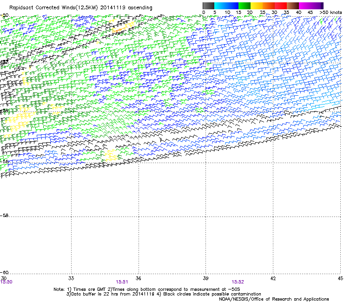
Task: Click the longitude label '36'
Action: [x=138, y=278]
